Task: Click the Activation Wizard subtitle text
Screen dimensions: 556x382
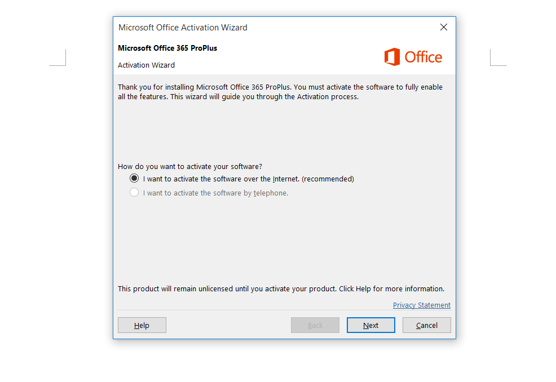Action: pos(146,65)
